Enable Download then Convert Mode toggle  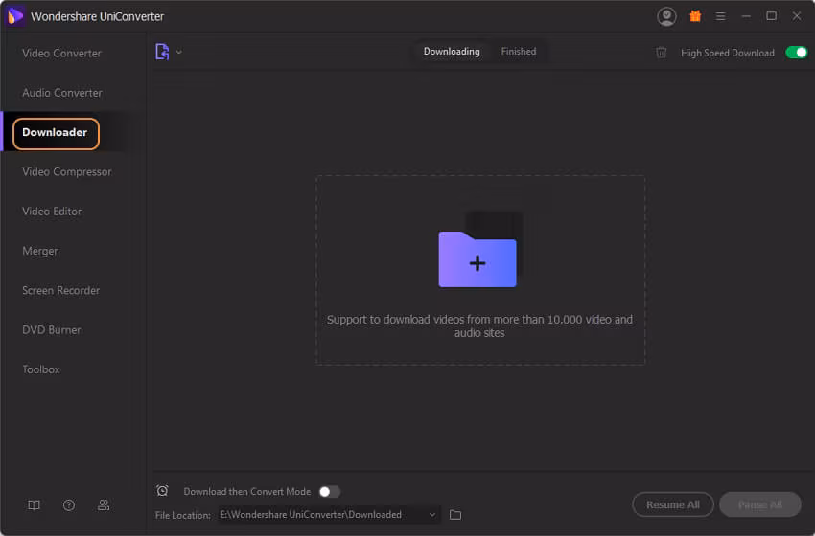330,491
